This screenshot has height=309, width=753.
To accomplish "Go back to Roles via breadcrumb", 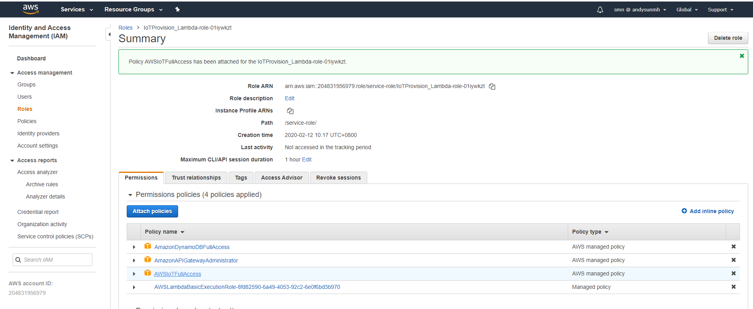I will tap(126, 28).
